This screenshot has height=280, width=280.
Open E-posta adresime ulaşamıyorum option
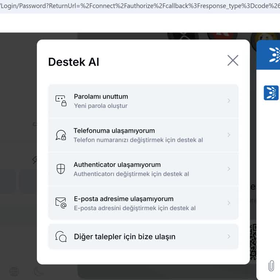[x=143, y=203]
